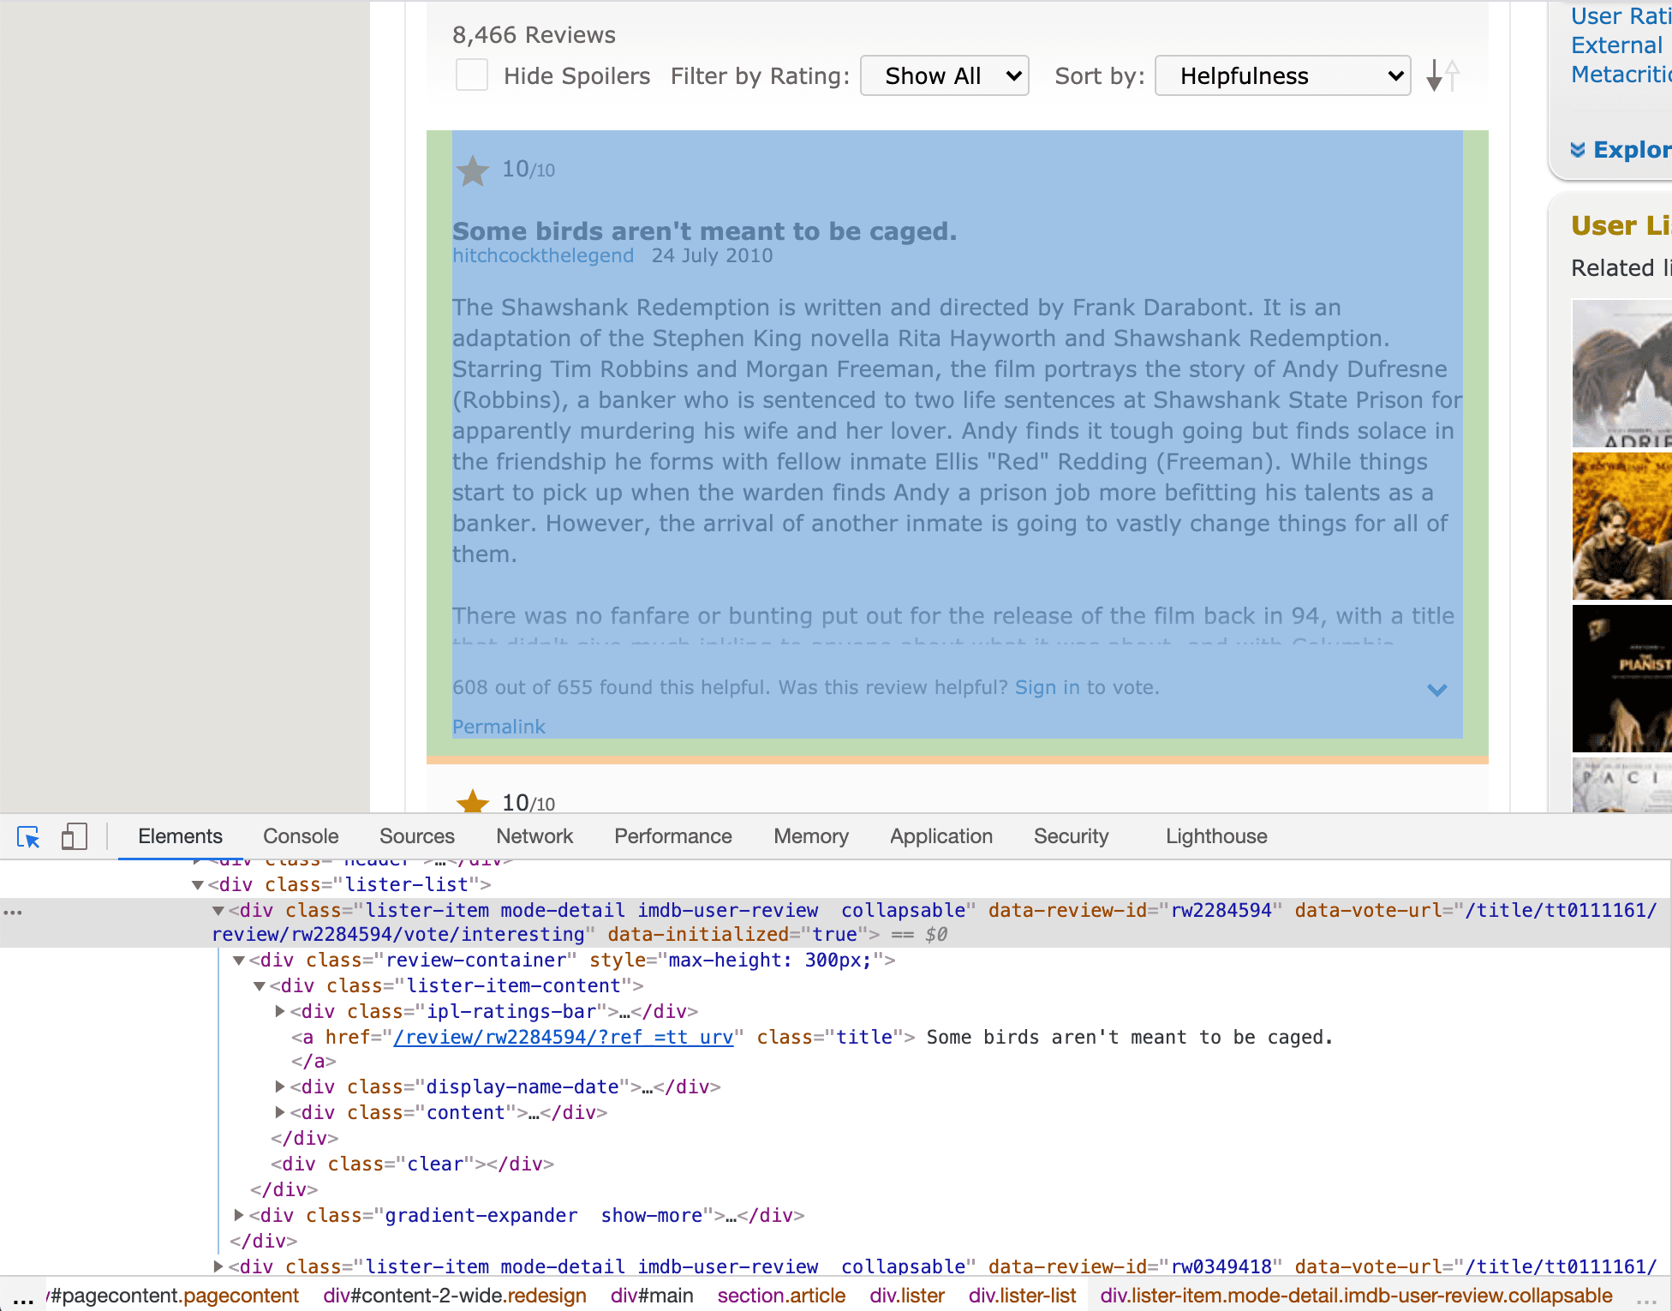The height and width of the screenshot is (1311, 1672).
Task: Activate the inspect element picker icon
Action: click(28, 837)
